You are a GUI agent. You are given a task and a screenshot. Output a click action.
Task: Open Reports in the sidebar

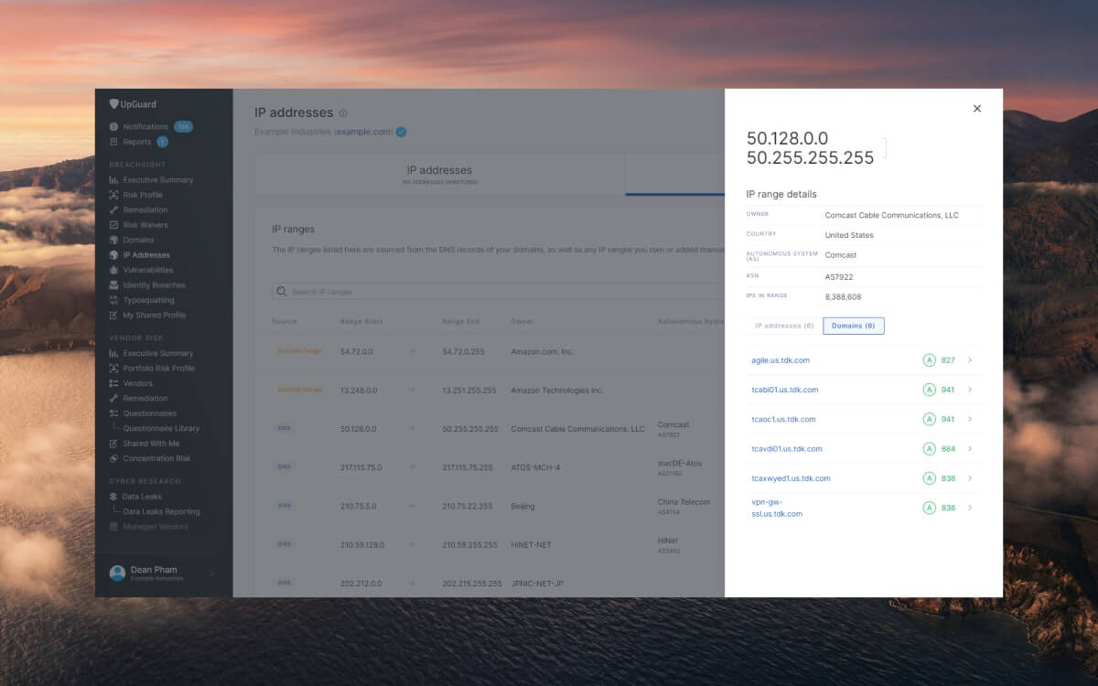coord(136,142)
